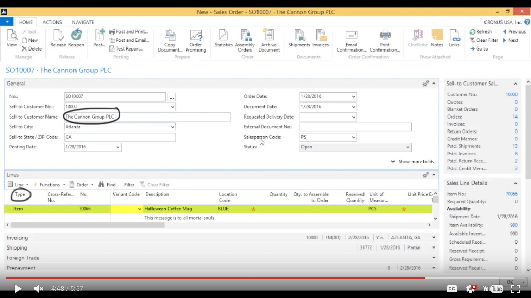The width and height of the screenshot is (531, 298).
Task: Click Filter in Lines toolbar
Action: 129,185
